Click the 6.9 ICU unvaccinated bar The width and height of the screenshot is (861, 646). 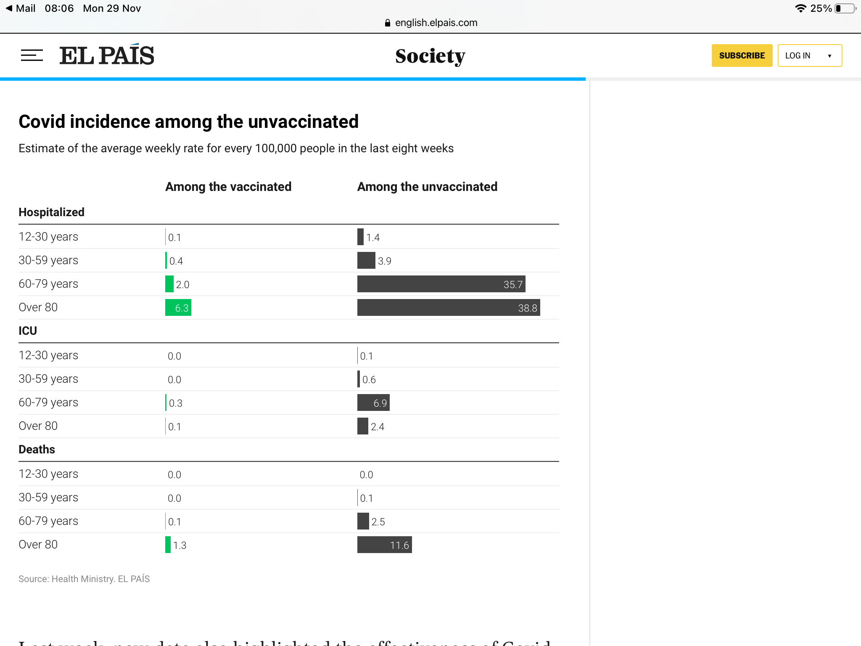point(373,402)
